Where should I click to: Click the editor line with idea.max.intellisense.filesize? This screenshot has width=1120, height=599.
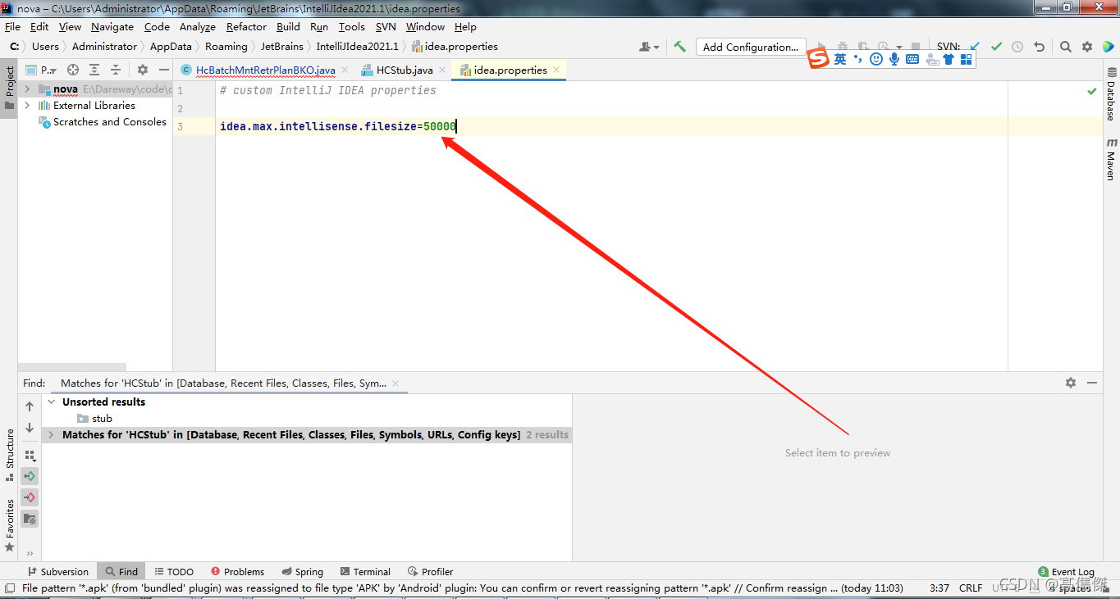611,126
